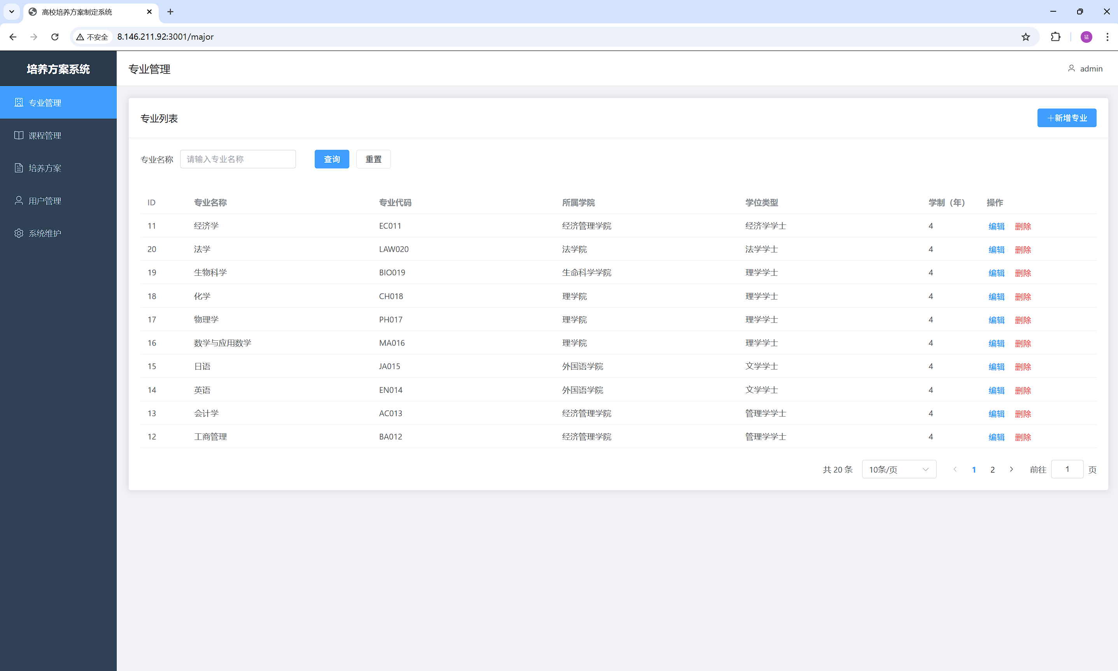Go to next page arrow in pagination

pyautogui.click(x=1011, y=470)
